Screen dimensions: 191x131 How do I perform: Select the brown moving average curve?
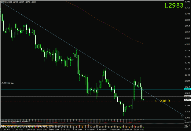pos(105,23)
